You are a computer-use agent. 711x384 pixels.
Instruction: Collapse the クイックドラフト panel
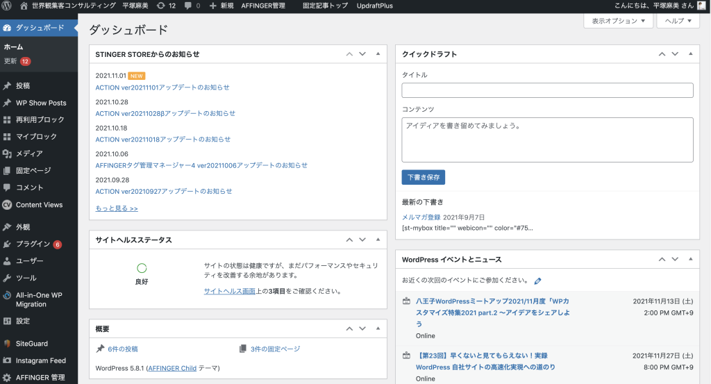coord(691,54)
